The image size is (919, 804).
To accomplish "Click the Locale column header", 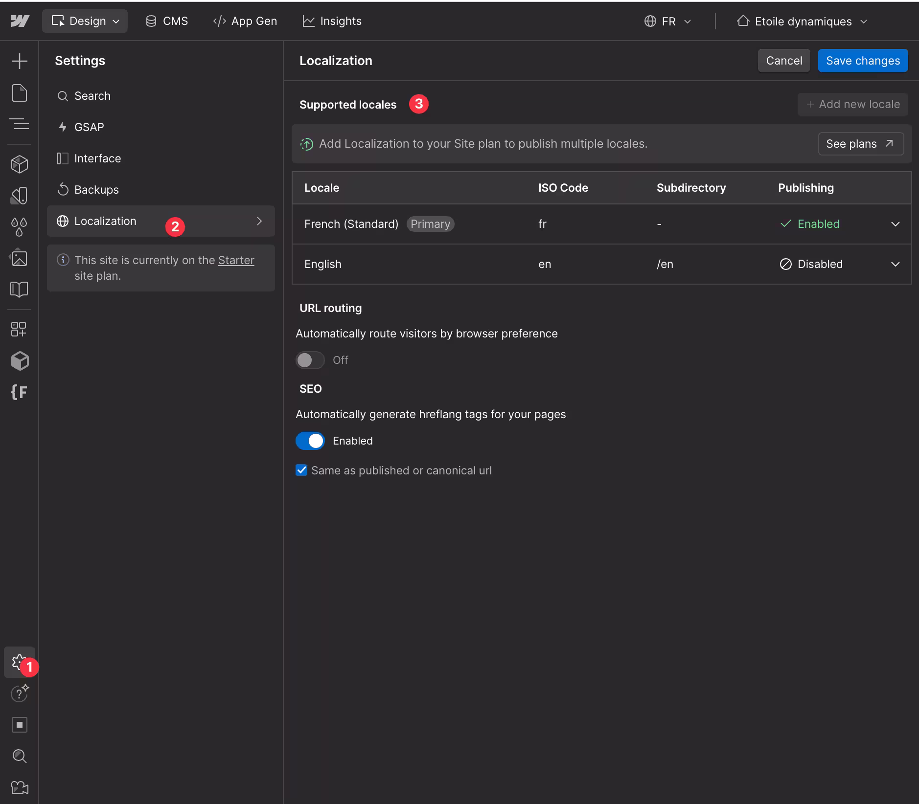I will click(322, 188).
